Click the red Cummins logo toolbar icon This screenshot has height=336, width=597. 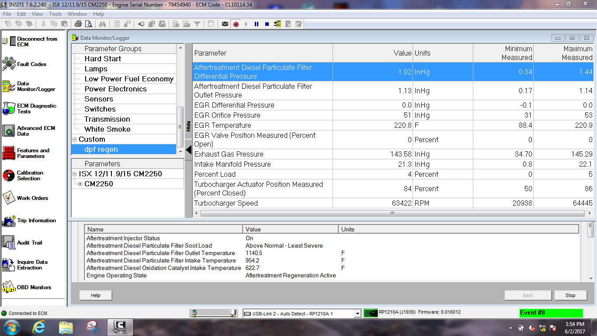click(236, 24)
